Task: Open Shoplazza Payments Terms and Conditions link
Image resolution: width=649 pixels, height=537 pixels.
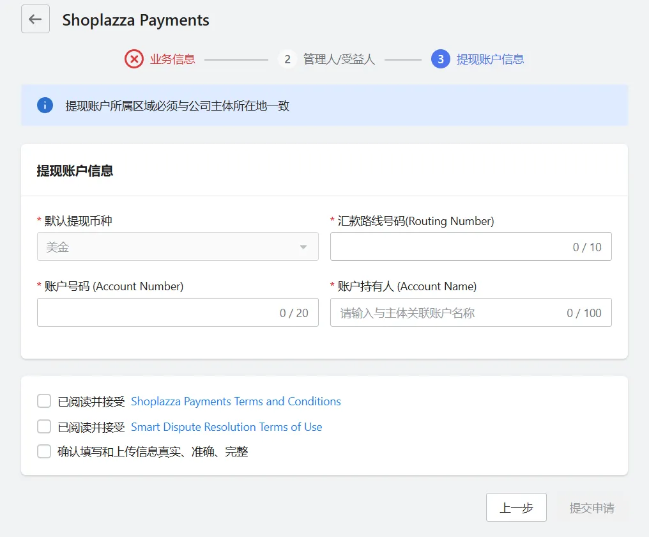Action: pos(236,401)
